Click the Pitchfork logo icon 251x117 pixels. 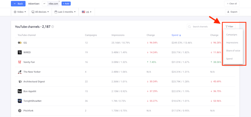pos(20,111)
